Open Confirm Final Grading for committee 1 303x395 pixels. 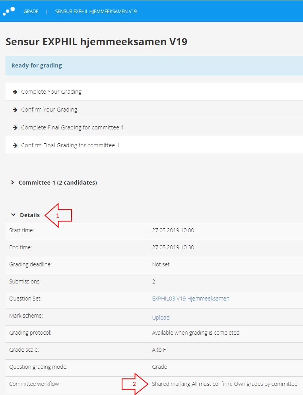[x=70, y=145]
